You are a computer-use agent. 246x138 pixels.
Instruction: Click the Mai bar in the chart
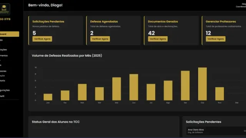(116, 89)
